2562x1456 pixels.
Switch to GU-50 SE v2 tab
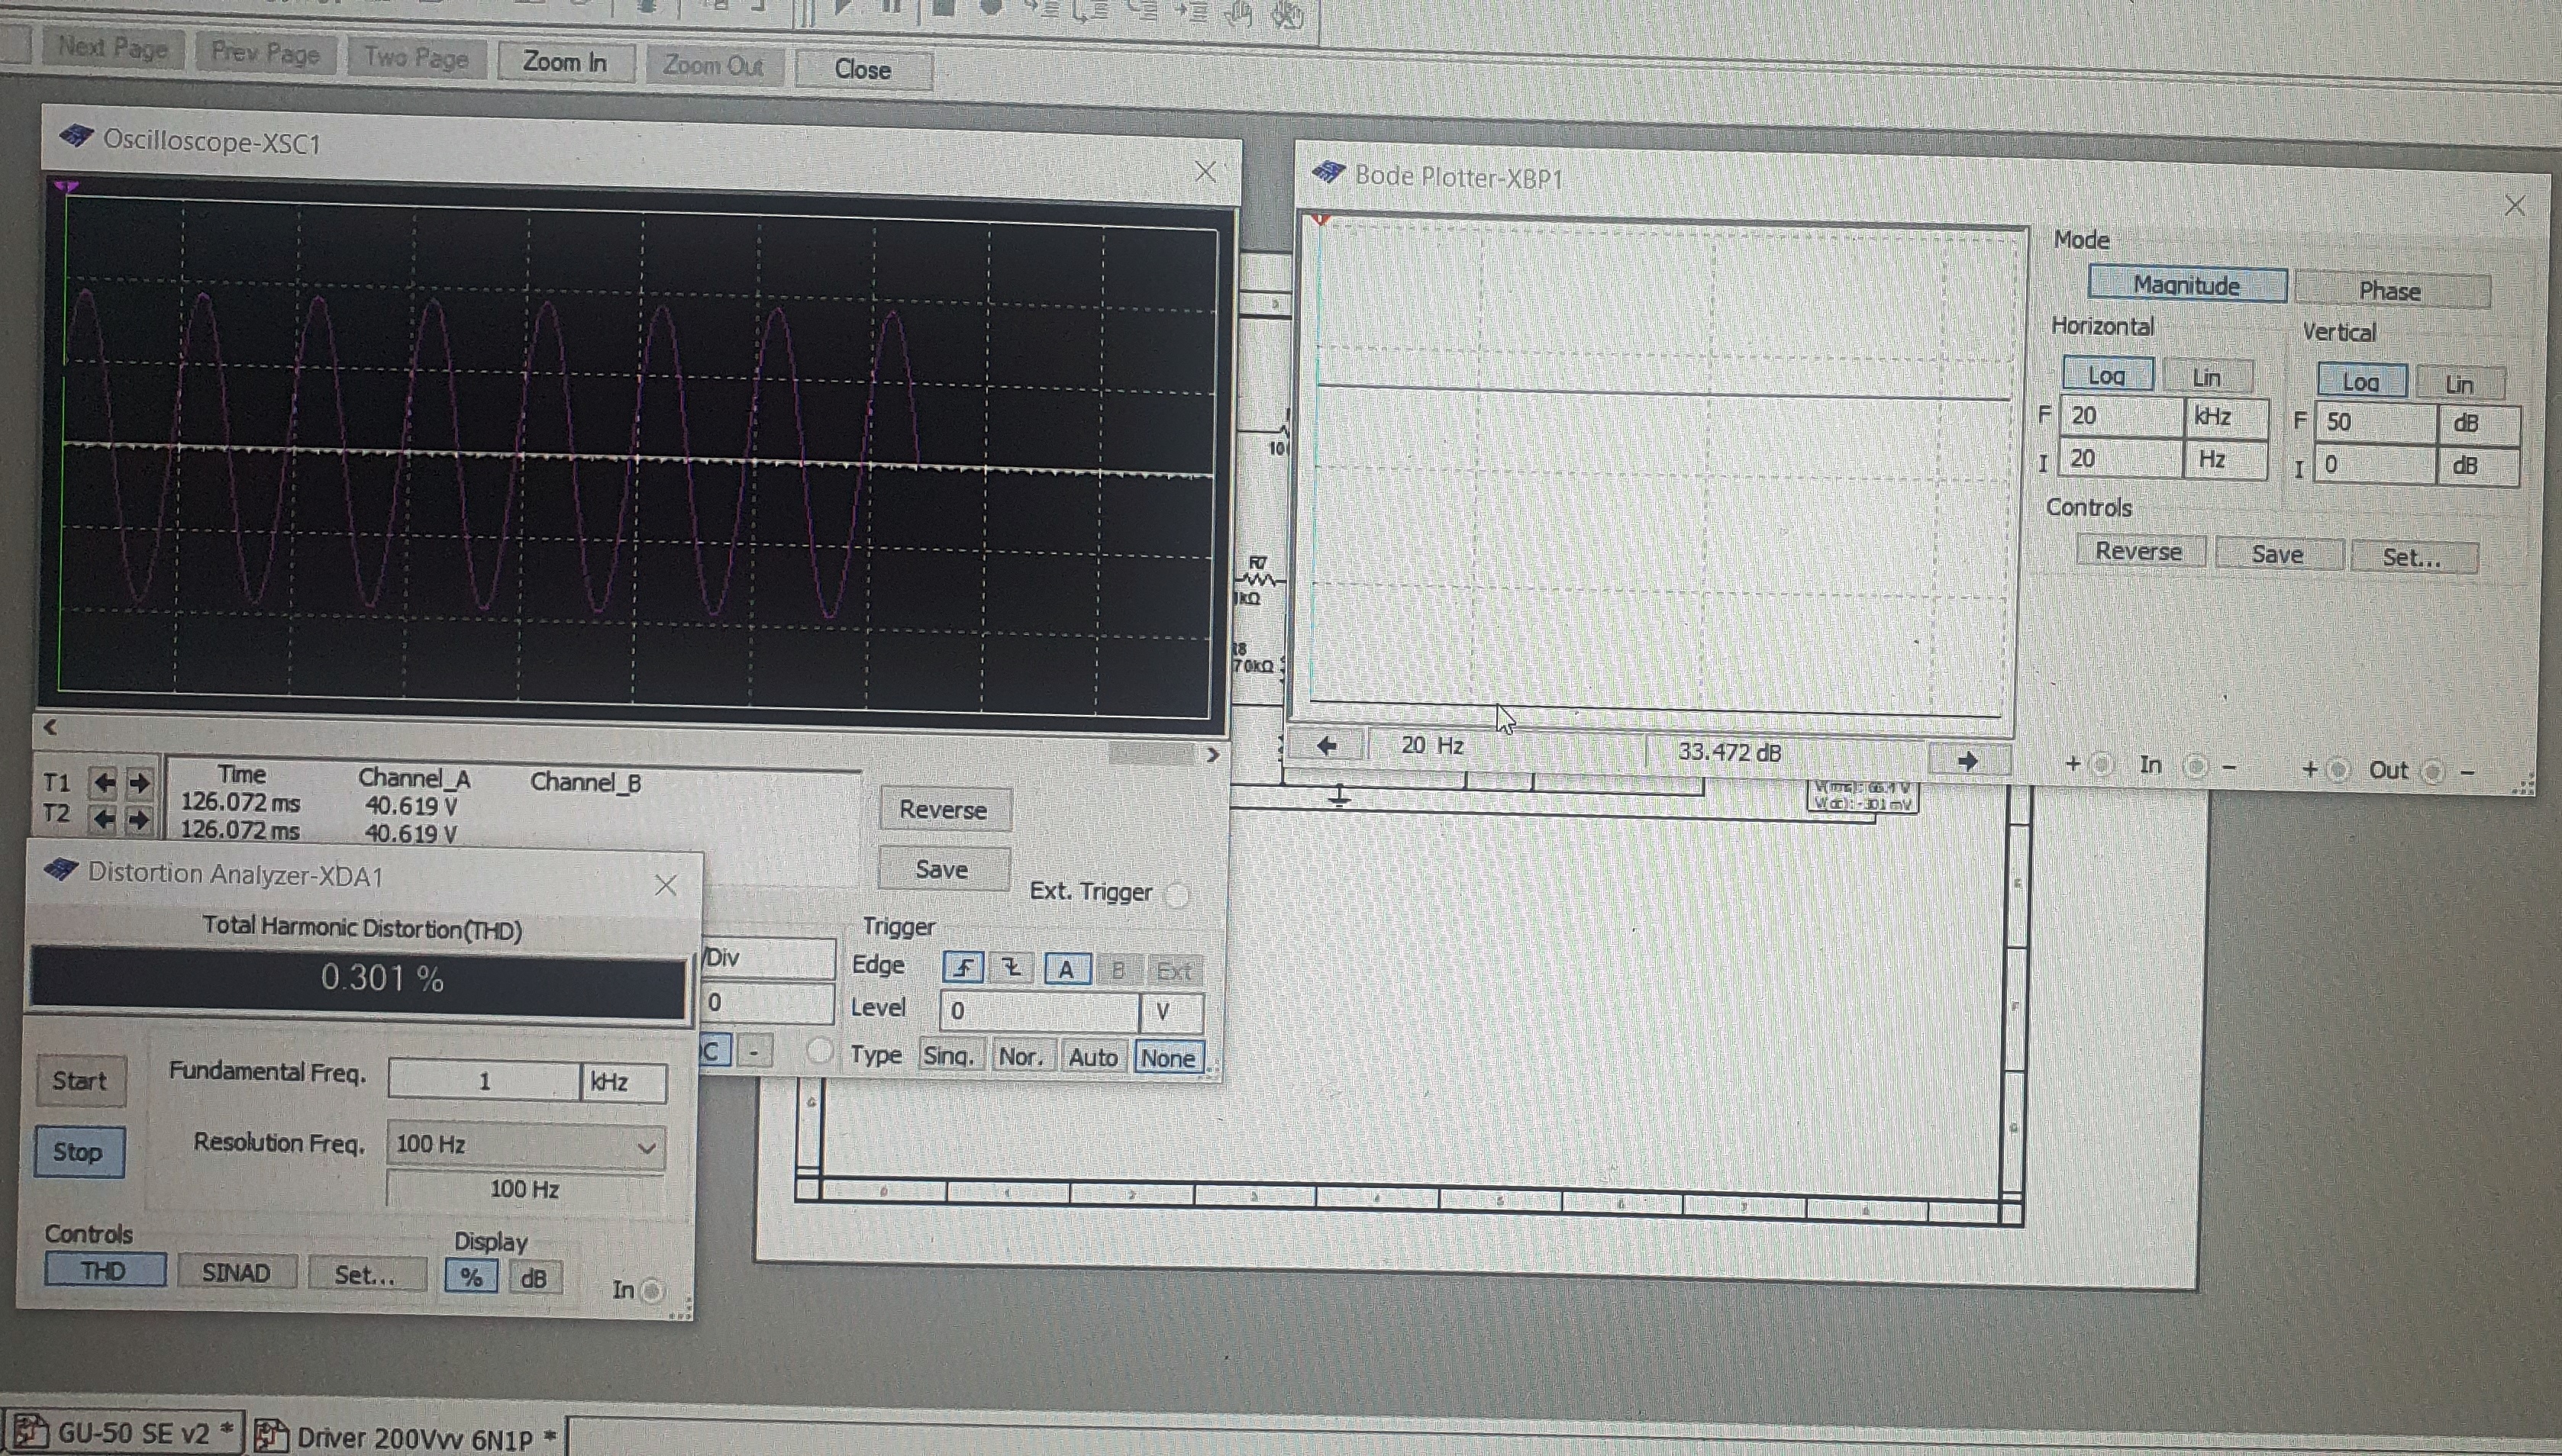coord(127,1432)
